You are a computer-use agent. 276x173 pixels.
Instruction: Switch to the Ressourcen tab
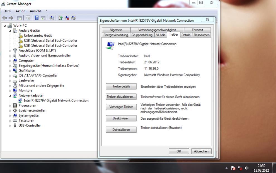point(202,35)
